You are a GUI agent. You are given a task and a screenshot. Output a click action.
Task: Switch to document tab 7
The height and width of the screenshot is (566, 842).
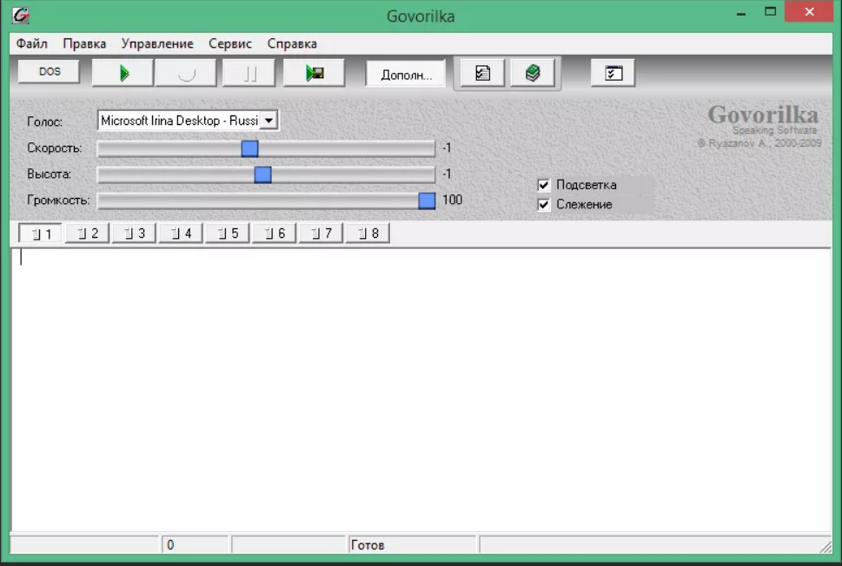(321, 233)
